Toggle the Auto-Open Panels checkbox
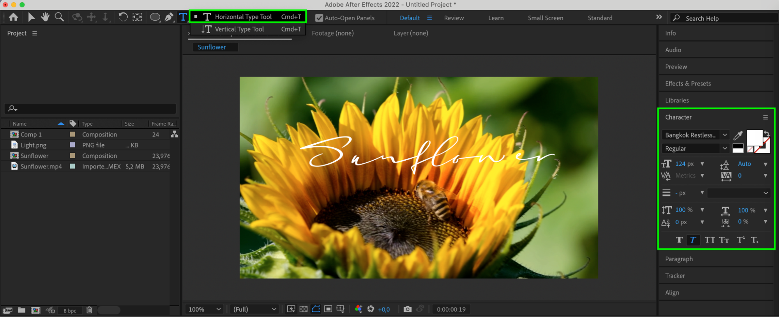 point(319,18)
